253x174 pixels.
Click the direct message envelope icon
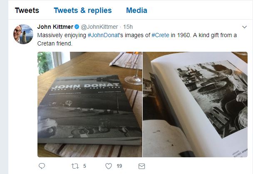pyautogui.click(x=141, y=166)
